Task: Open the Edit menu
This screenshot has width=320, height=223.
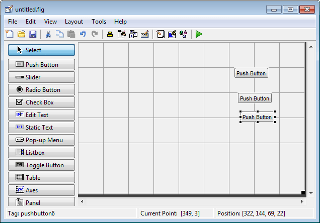Action: pyautogui.click(x=31, y=22)
